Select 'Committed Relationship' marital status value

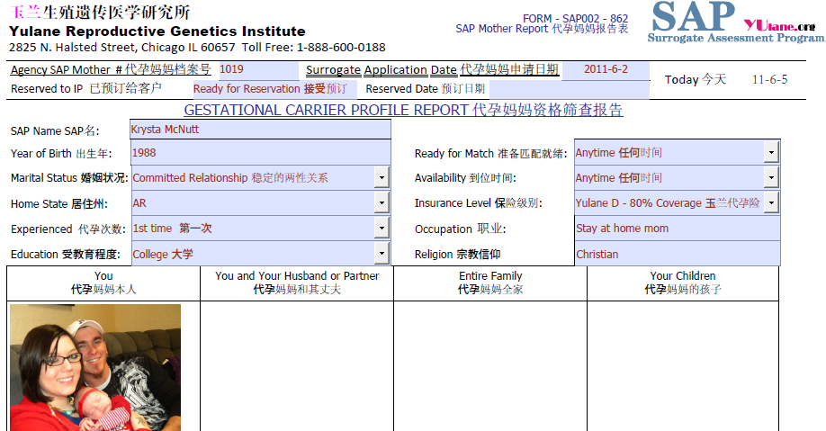230,178
